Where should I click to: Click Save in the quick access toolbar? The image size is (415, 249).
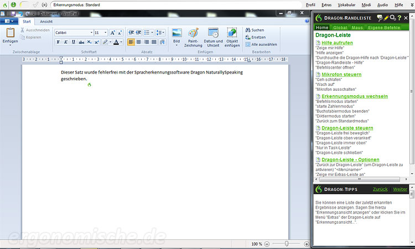pos(13,13)
